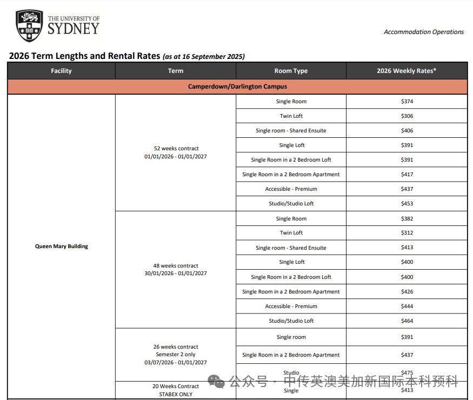Click 'Accessible - Premium' in the 48 weeks section
The width and height of the screenshot is (473, 400).
pos(291,306)
